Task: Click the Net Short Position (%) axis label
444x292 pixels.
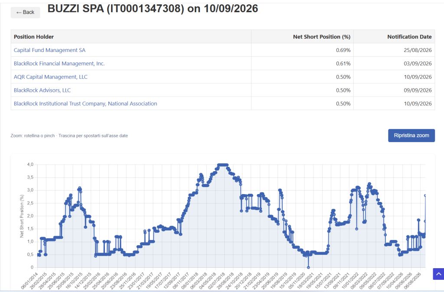Action: (x=22, y=216)
